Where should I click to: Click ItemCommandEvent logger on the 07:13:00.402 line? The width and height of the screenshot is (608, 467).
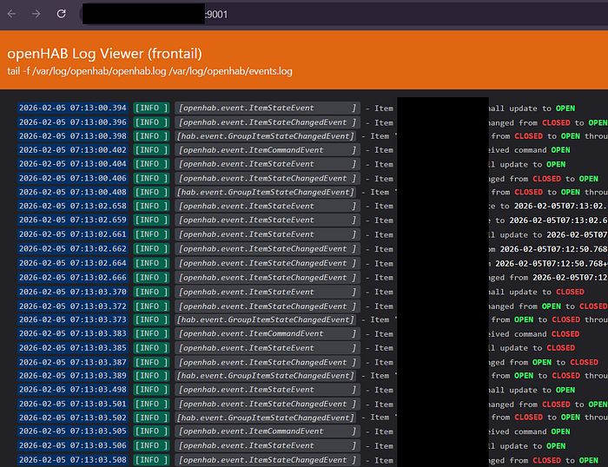pyautogui.click(x=268, y=150)
